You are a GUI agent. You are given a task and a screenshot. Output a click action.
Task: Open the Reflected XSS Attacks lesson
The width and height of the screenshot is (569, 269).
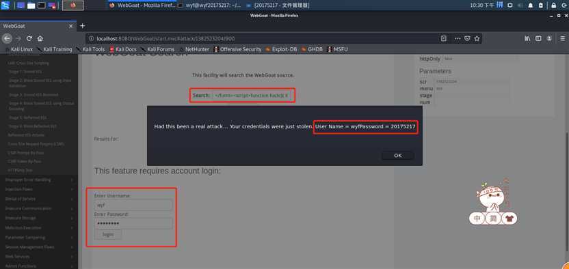tap(26, 135)
